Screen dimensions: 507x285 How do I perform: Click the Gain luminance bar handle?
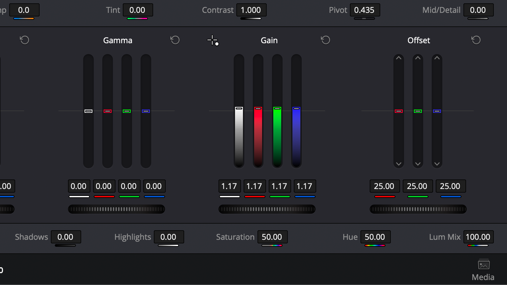(x=239, y=109)
